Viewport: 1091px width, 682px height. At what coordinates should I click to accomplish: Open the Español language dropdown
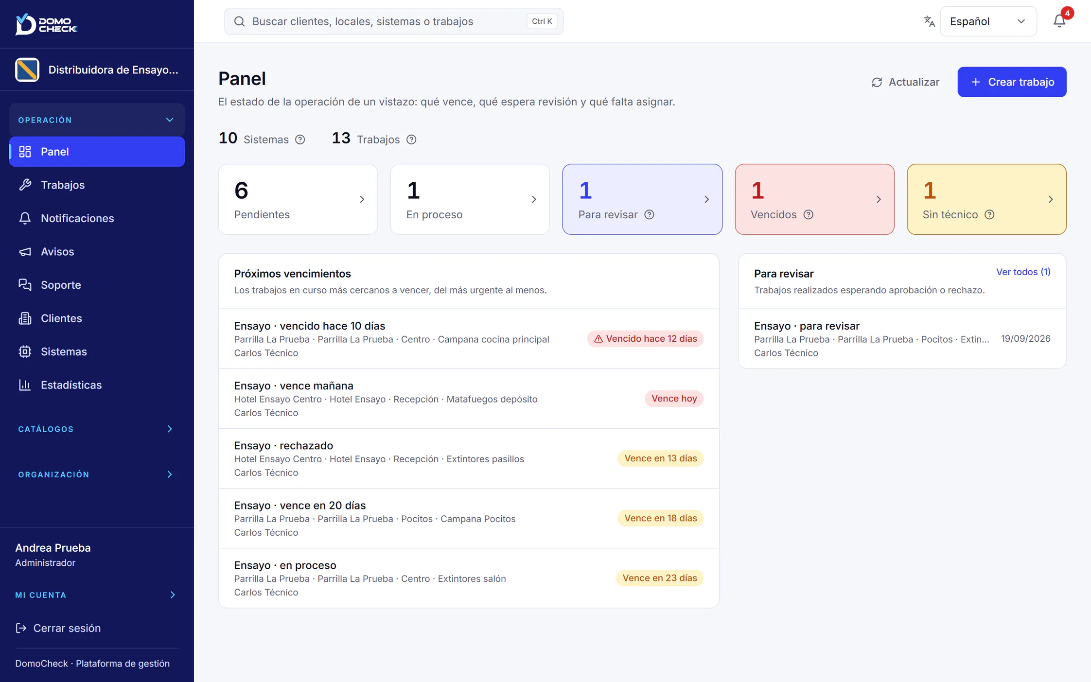[988, 21]
